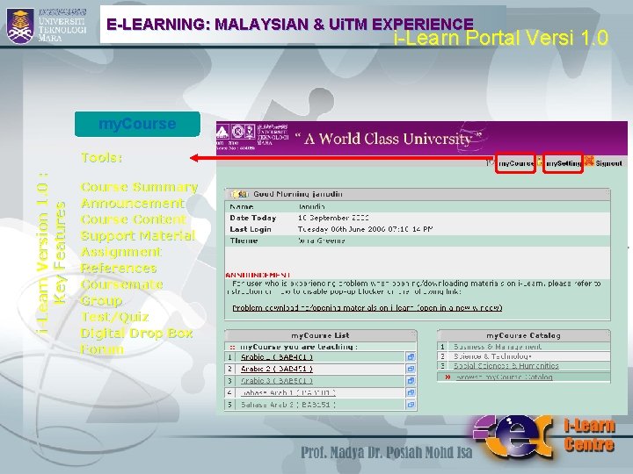The image size is (633, 474).
Task: Click the portal banner logo icons
Action: [236, 132]
